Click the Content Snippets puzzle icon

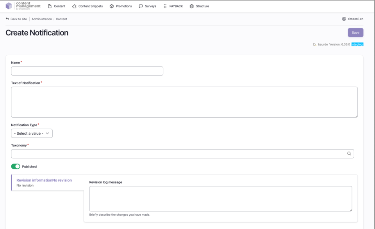74,6
